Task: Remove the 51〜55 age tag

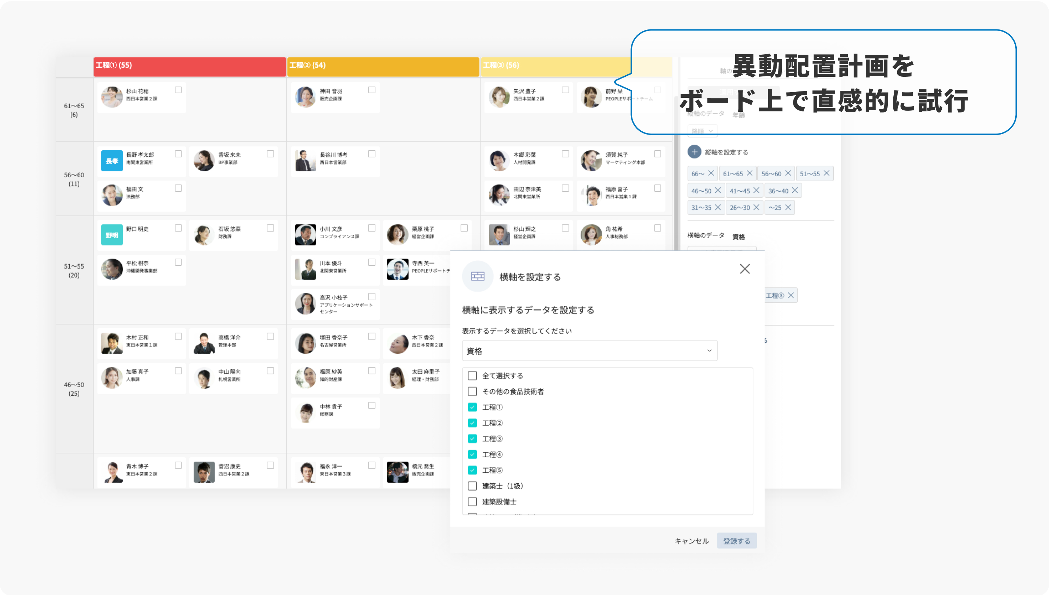Action: point(826,173)
